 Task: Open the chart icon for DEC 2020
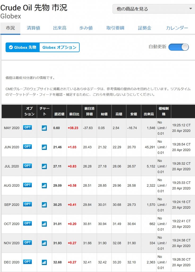pos(44,262)
